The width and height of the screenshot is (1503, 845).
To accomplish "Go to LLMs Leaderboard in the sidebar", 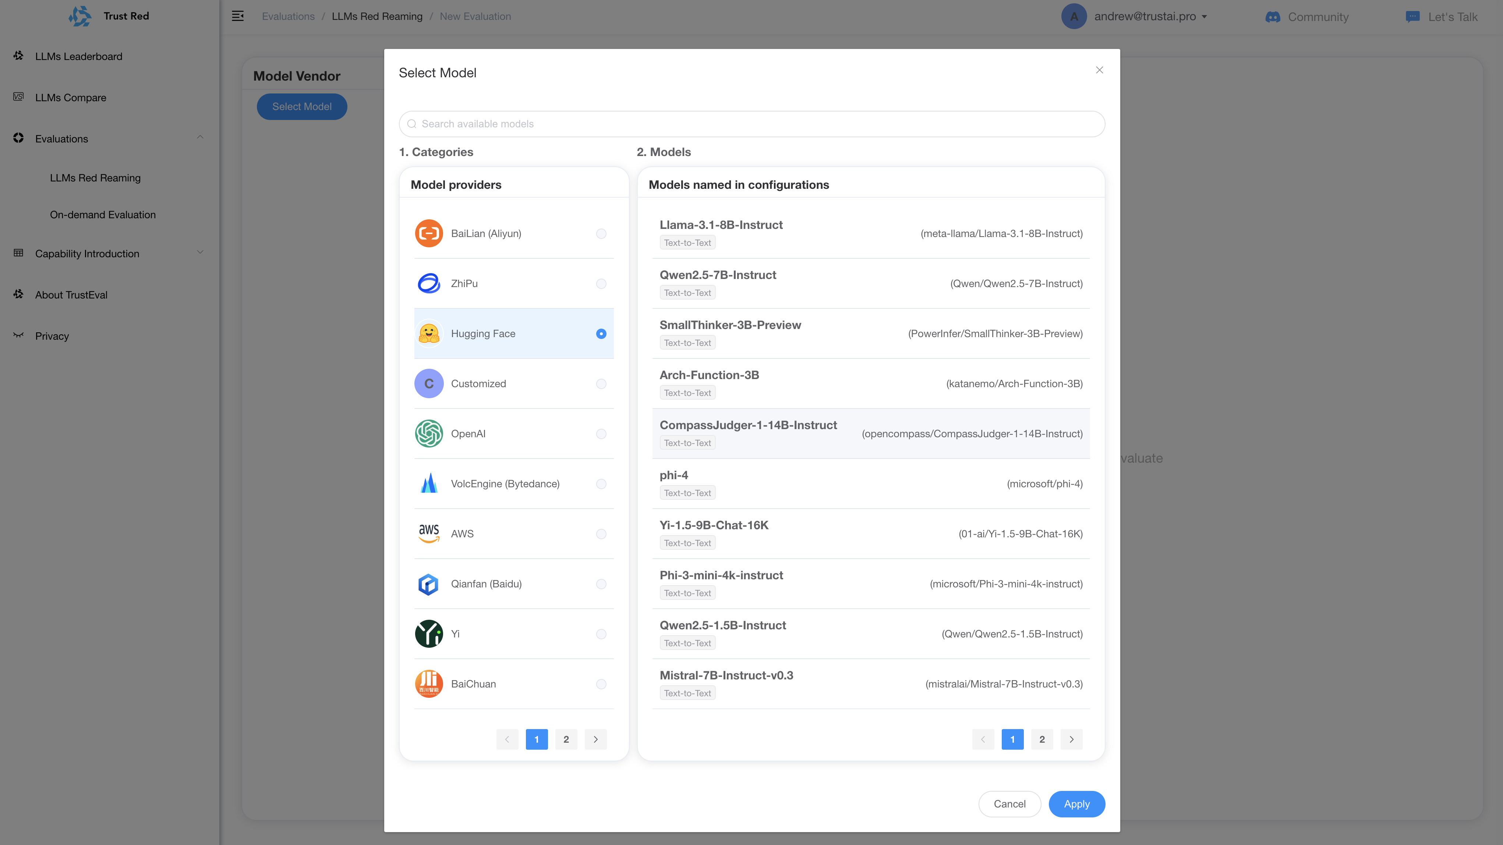I will coord(79,57).
